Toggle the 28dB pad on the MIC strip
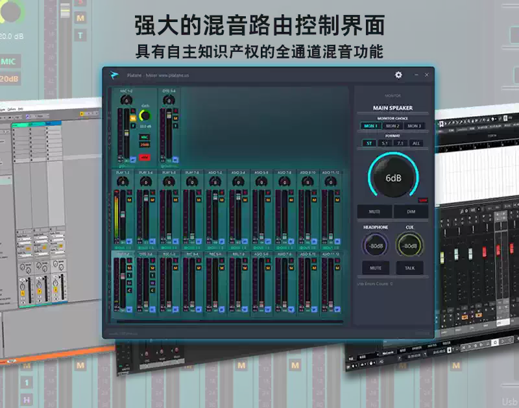This screenshot has height=408, width=519. coord(145,143)
